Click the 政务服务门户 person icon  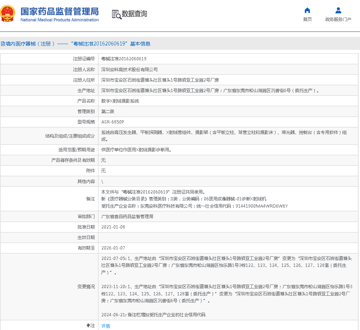[x=338, y=10]
